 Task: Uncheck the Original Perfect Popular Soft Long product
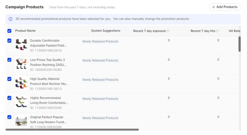[9, 117]
